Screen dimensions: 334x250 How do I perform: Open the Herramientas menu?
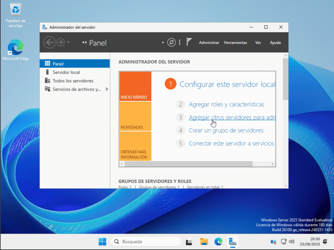tap(235, 43)
